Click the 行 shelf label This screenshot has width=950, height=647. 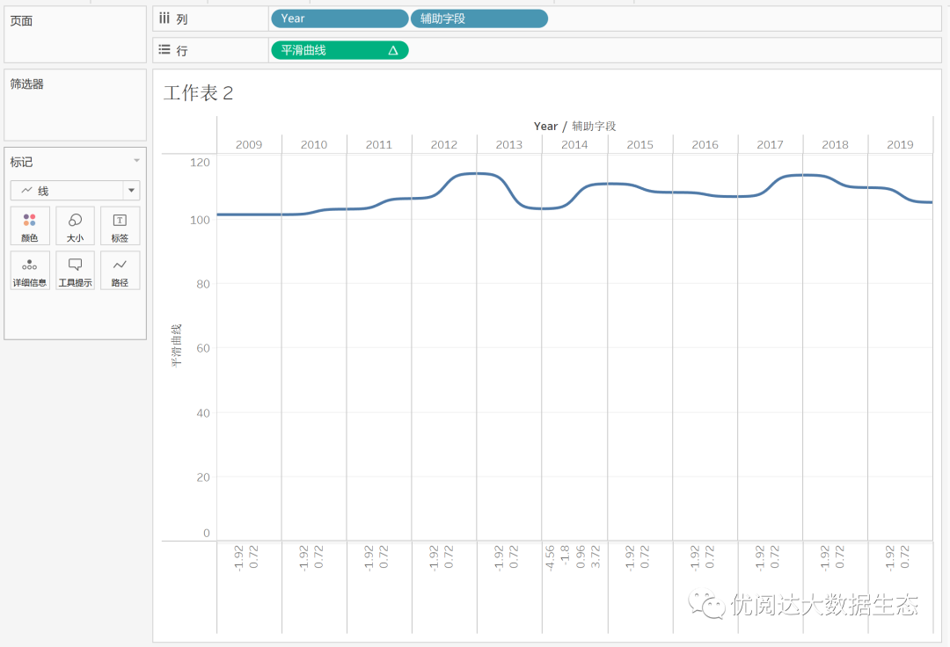click(182, 50)
